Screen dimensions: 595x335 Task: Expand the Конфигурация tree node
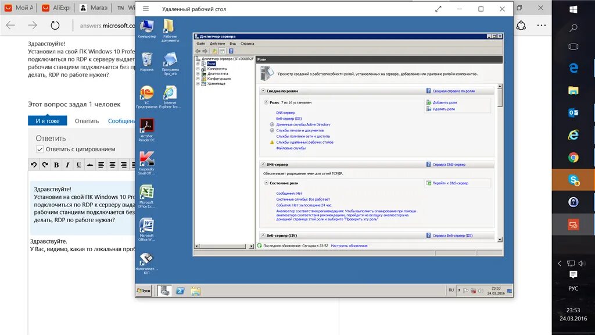coord(198,79)
